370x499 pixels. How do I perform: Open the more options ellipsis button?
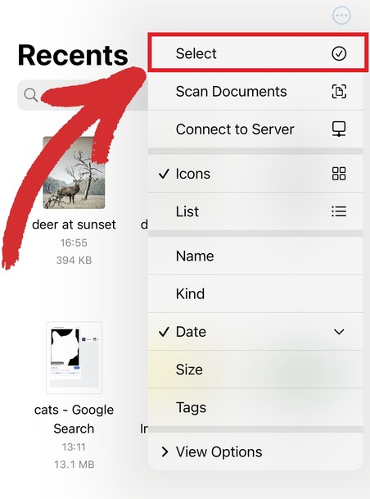(x=341, y=16)
